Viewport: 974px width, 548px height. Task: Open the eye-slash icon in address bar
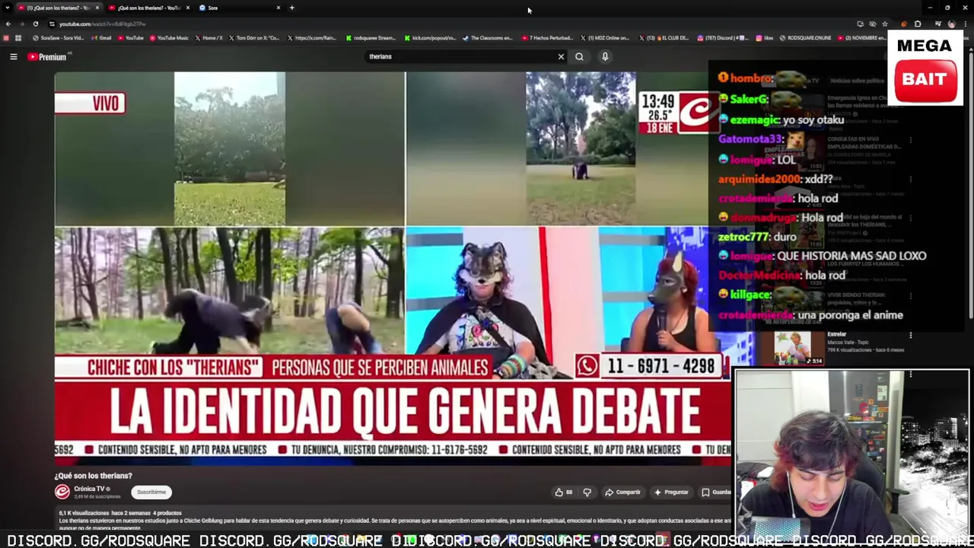(872, 24)
